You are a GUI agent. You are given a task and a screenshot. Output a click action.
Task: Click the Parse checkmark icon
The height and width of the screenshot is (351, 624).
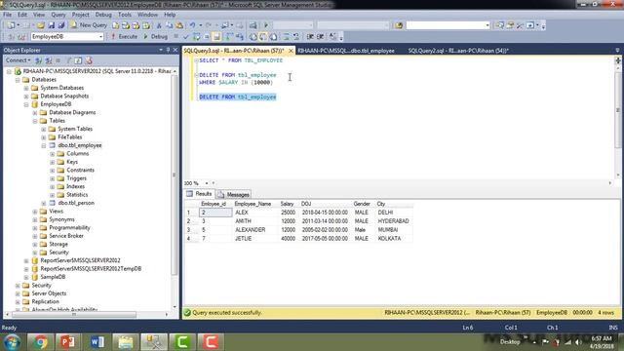[186, 37]
